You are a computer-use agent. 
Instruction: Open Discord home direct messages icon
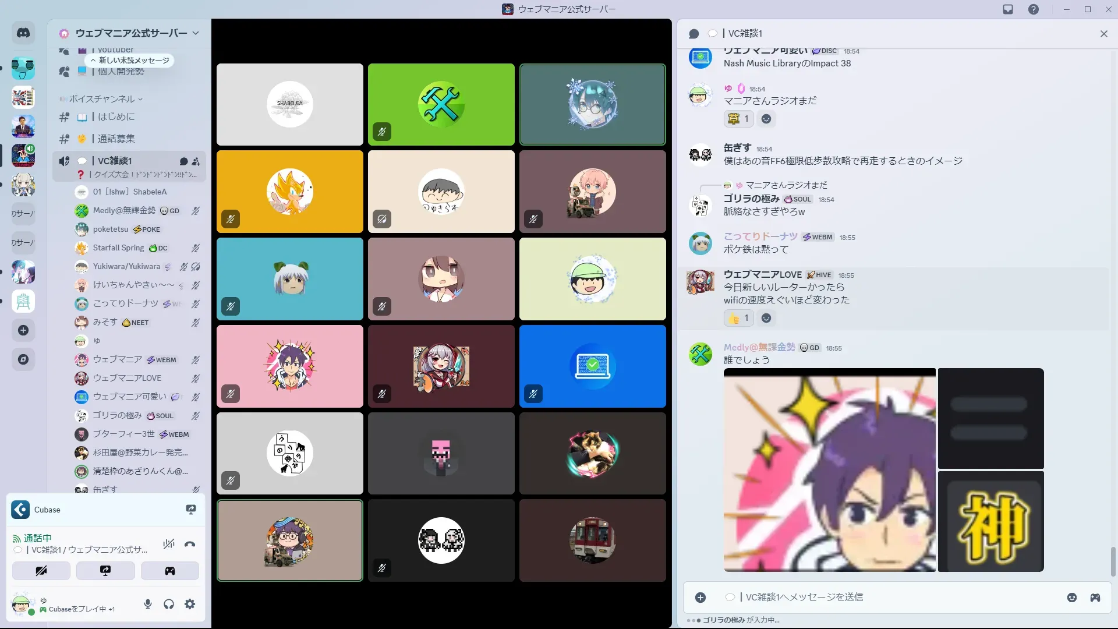(x=23, y=33)
